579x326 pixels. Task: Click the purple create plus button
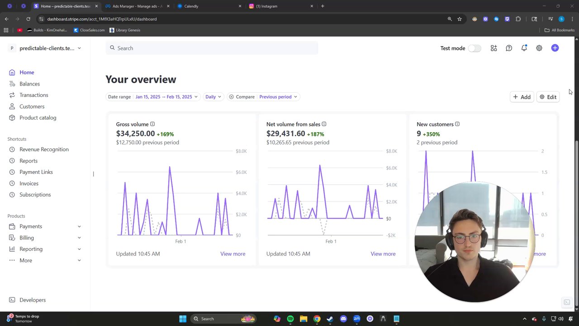click(555, 48)
